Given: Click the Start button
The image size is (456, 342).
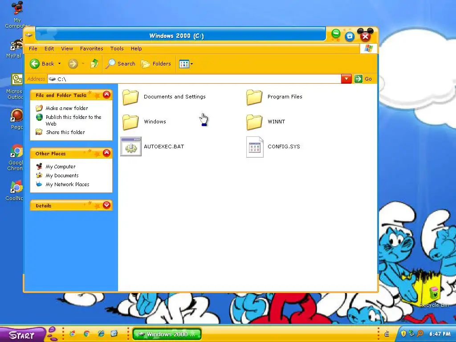Looking at the screenshot, I should pyautogui.click(x=22, y=334).
